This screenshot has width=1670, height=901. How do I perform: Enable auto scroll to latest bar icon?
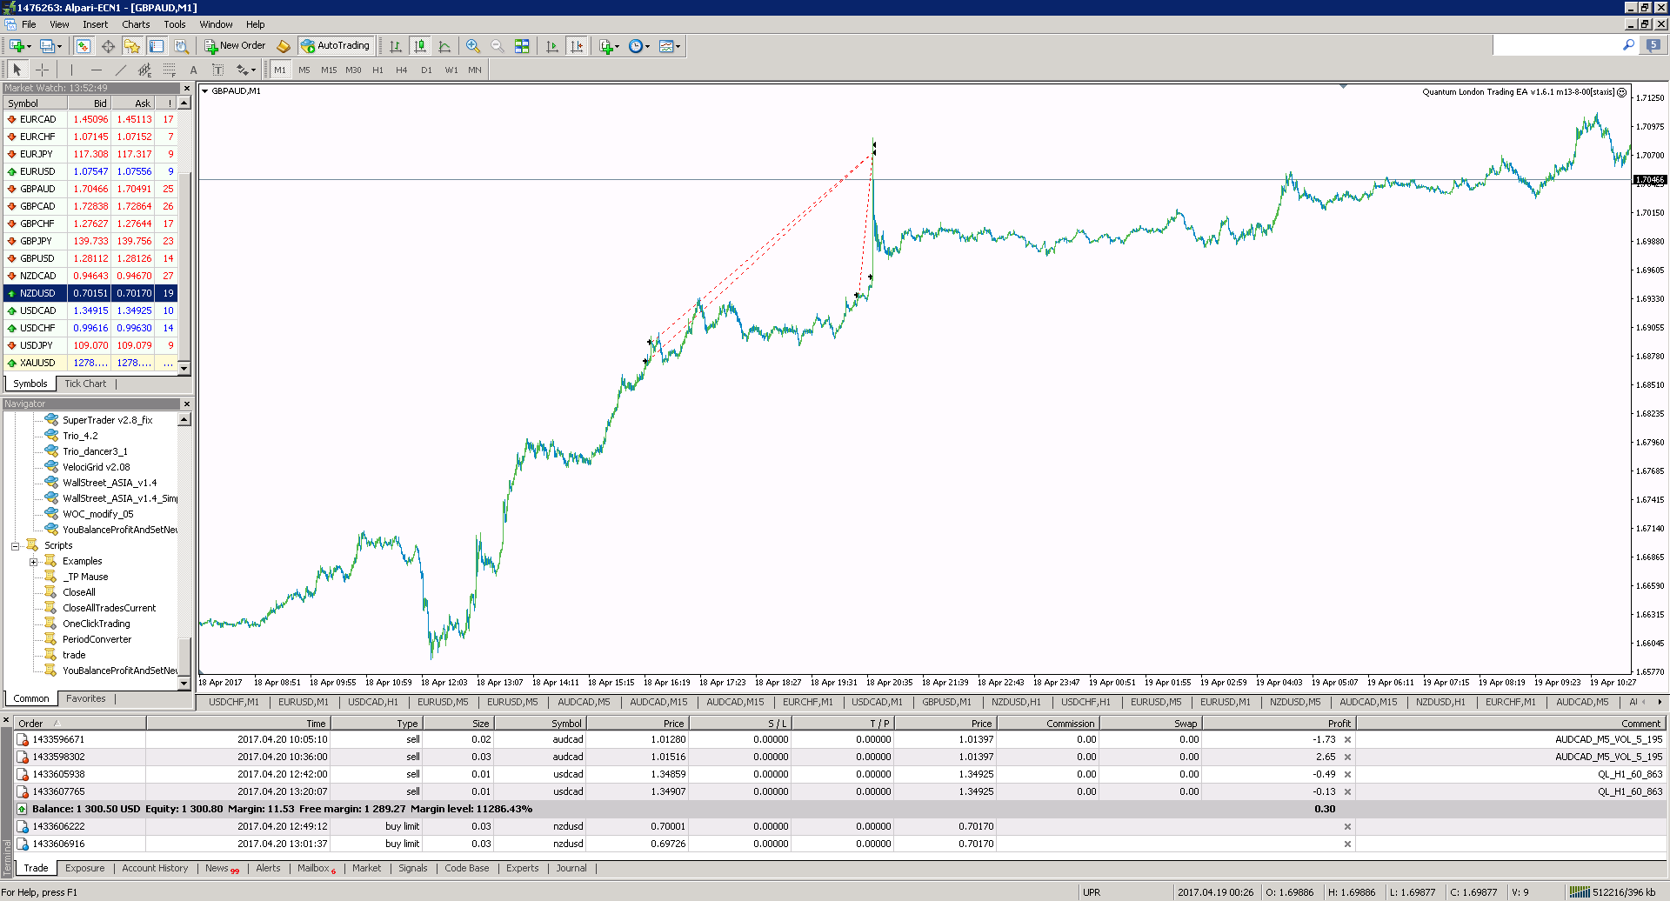tap(552, 46)
